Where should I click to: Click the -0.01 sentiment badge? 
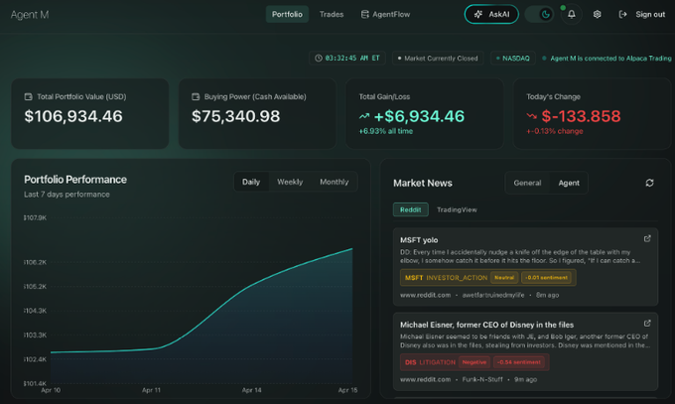[x=546, y=278]
